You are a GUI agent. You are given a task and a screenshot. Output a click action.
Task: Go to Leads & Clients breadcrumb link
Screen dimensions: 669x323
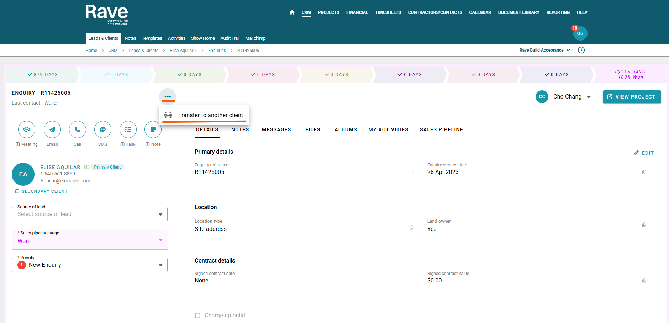pos(144,51)
